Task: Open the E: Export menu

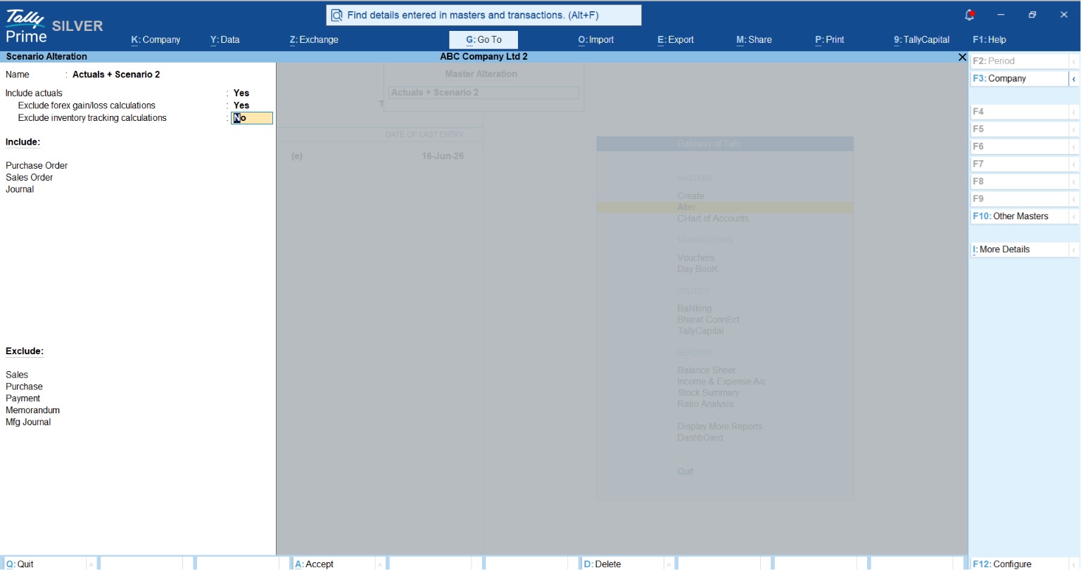Action: coord(676,39)
